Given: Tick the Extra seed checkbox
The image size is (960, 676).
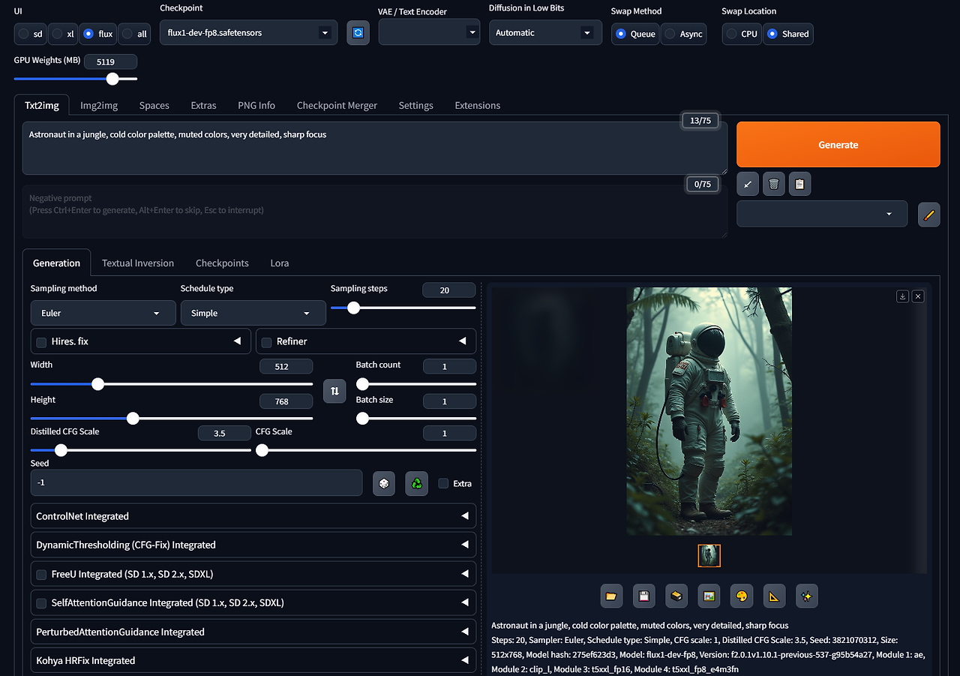Looking at the screenshot, I should click(x=443, y=483).
